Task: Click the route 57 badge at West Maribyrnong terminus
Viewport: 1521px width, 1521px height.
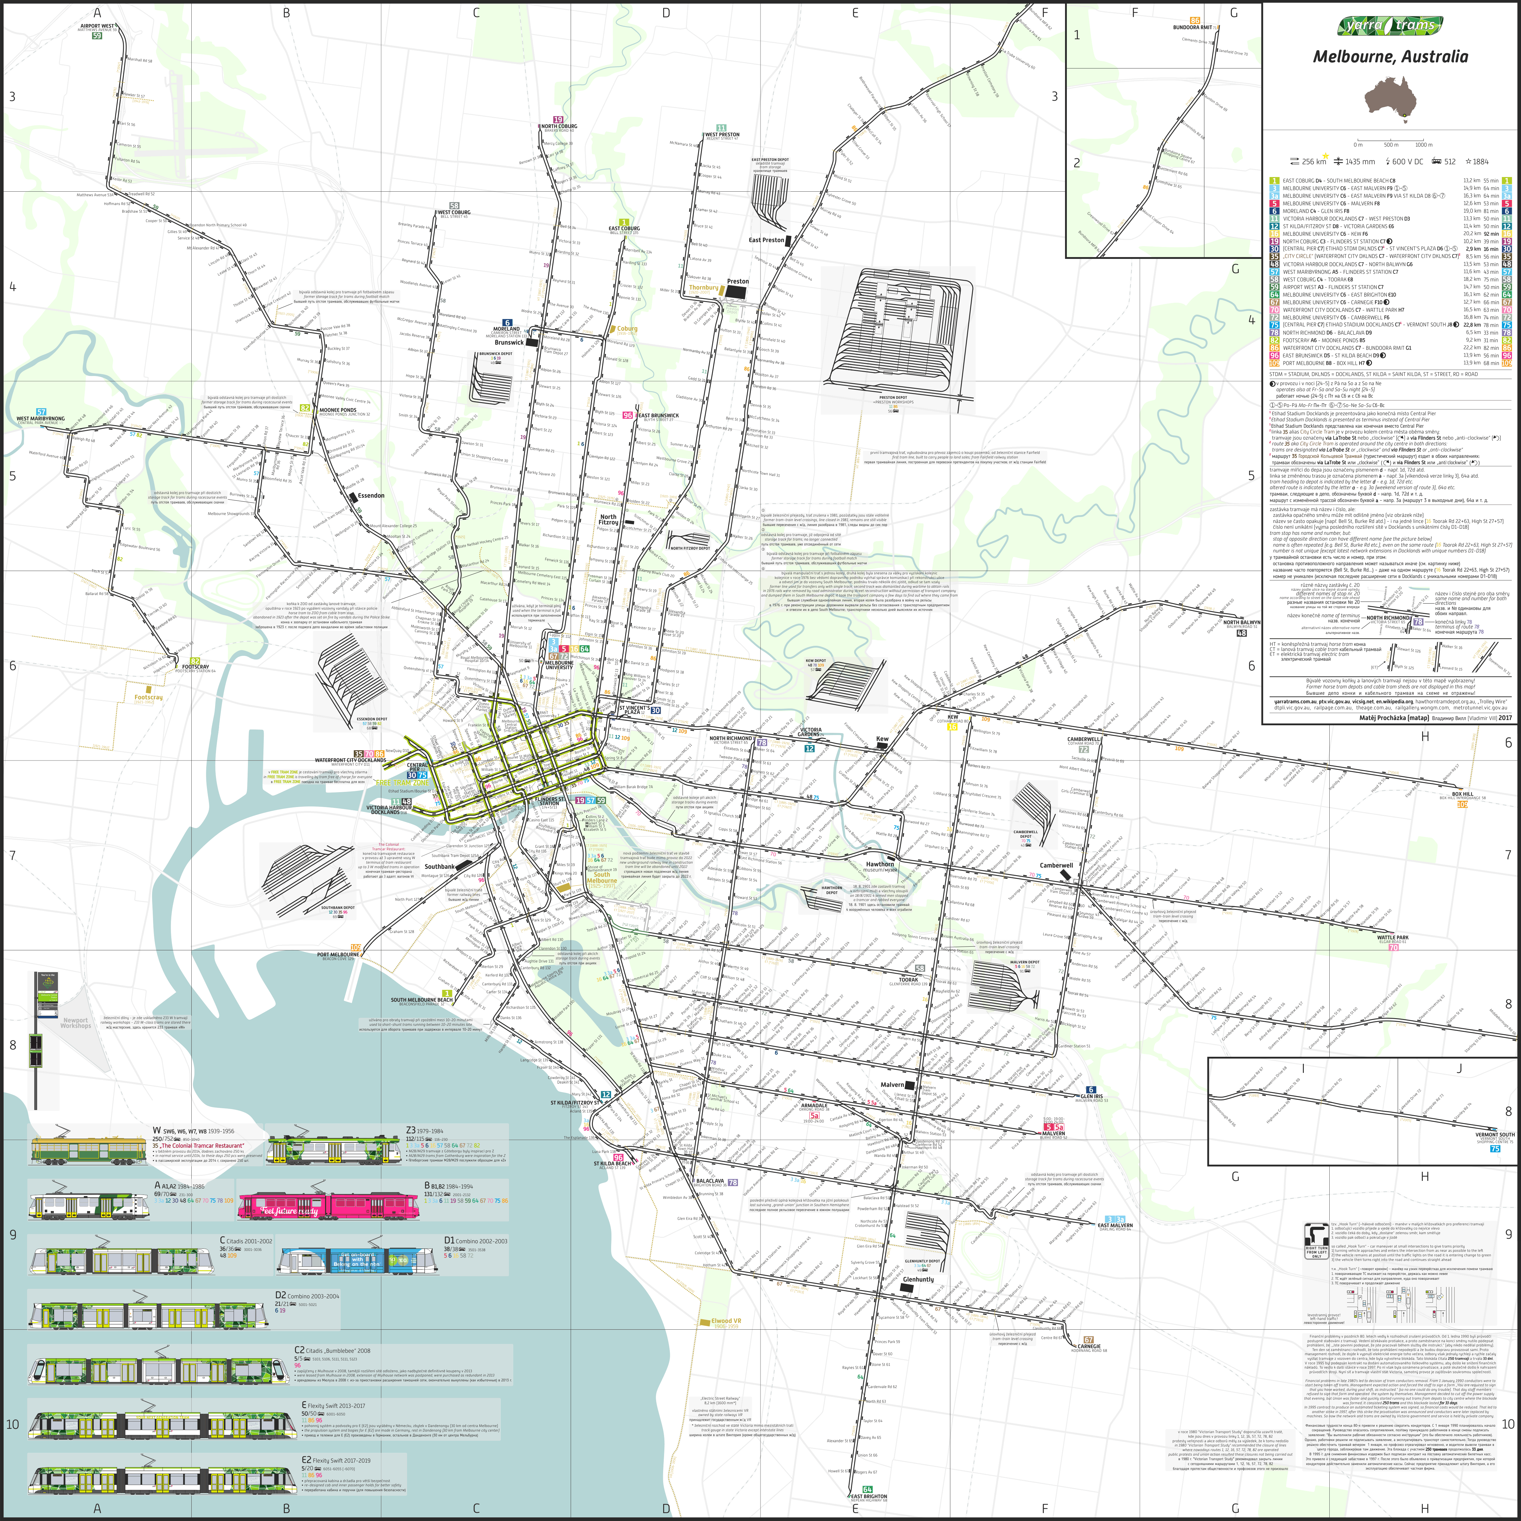Action: pyautogui.click(x=41, y=412)
